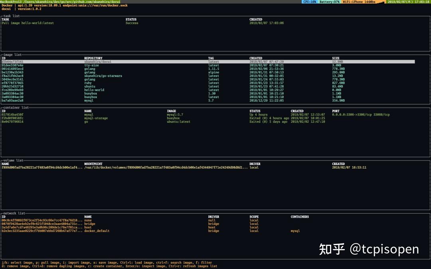
Task: Click the clock '2019/02/07(木) 17:03:18'
Action: 409,2
